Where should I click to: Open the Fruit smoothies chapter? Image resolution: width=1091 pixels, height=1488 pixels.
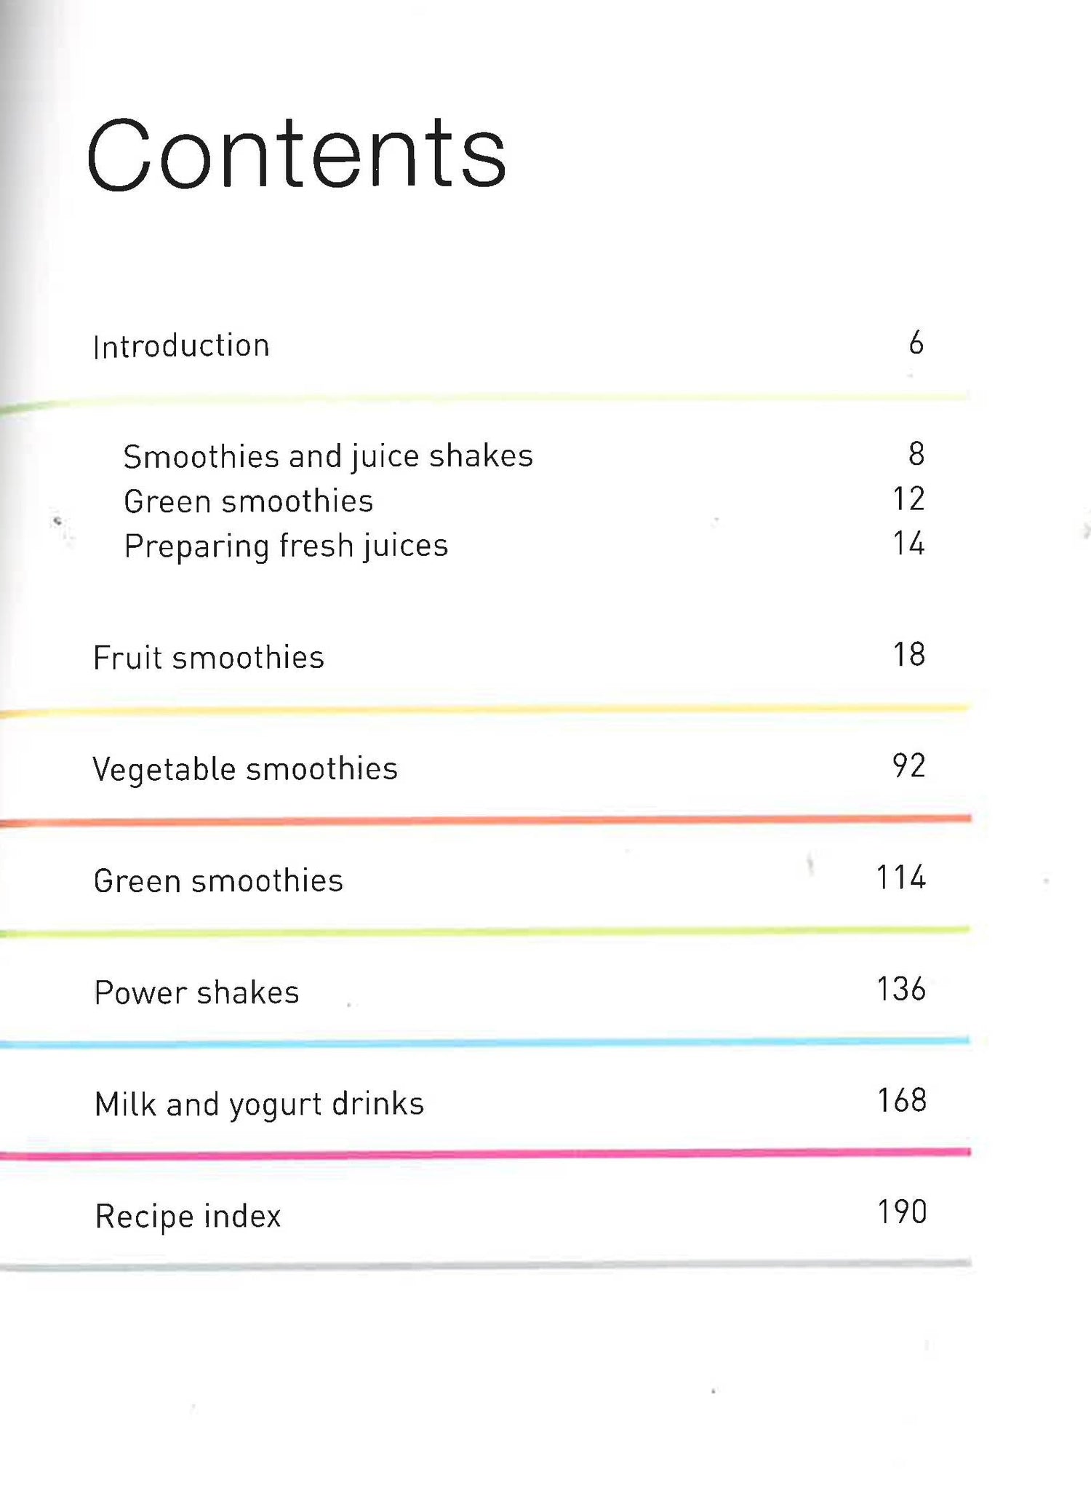point(209,658)
